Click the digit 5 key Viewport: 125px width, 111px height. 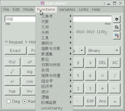[78, 76]
